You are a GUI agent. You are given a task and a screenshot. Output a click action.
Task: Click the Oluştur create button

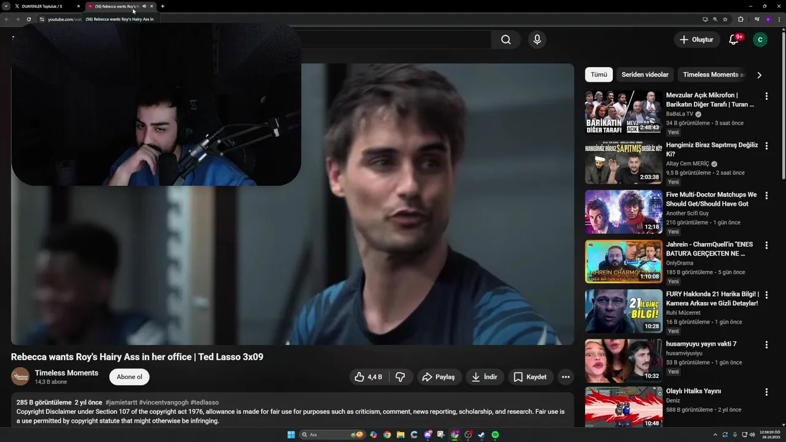[x=696, y=39]
